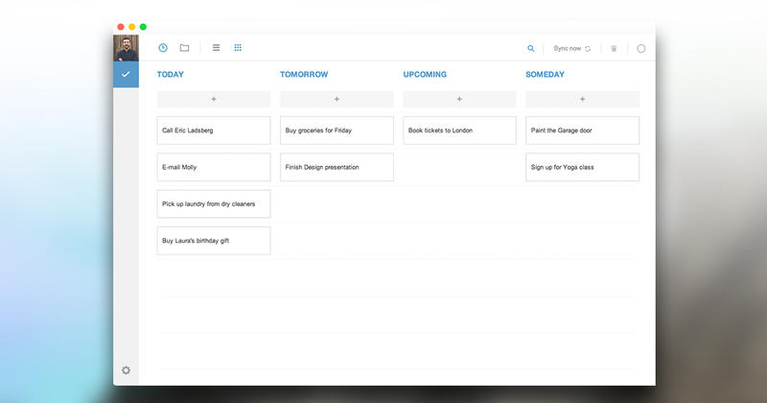
Task: Select the Today column header
Action: point(171,75)
